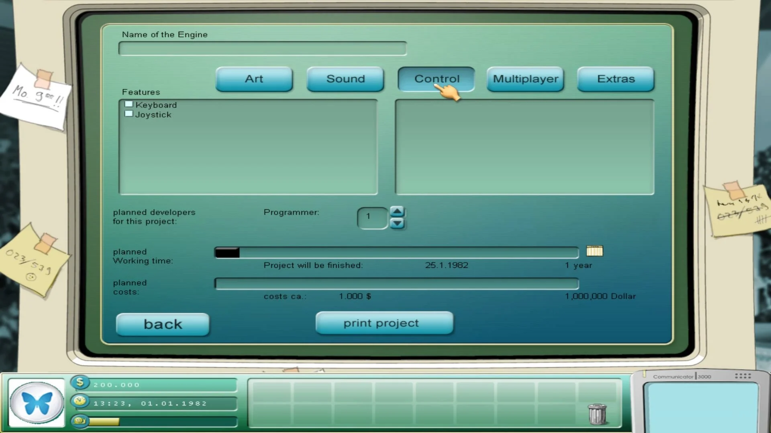Switch to the Art tab
Image resolution: width=771 pixels, height=433 pixels.
[x=254, y=79]
